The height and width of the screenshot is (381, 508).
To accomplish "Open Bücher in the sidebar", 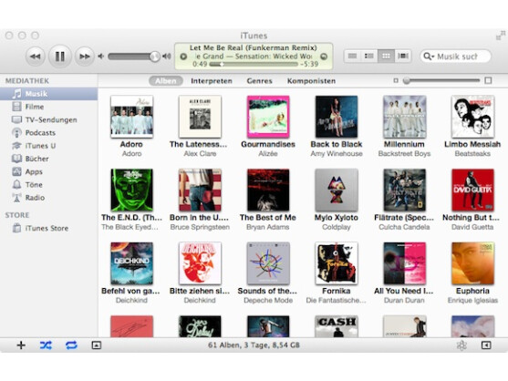I will click(48, 159).
